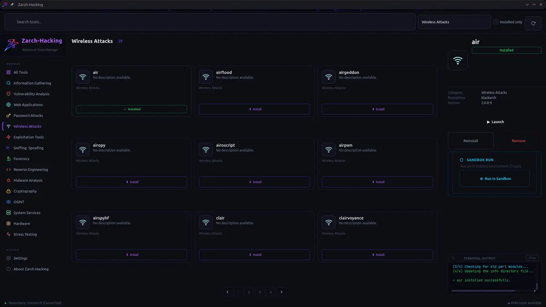Go to page 2
This screenshot has height=307, width=546.
pos(249,292)
